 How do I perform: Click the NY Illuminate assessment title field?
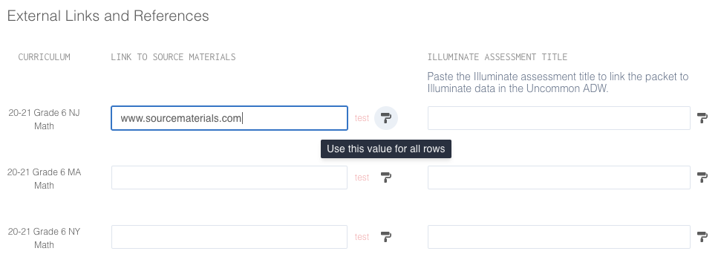(x=558, y=237)
